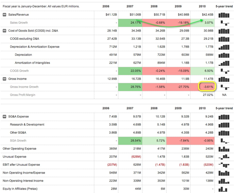Image resolution: width=234 pixels, height=193 pixels.
Task: Click Equity in Affiliates (Pretax) label
Action: 20,189
